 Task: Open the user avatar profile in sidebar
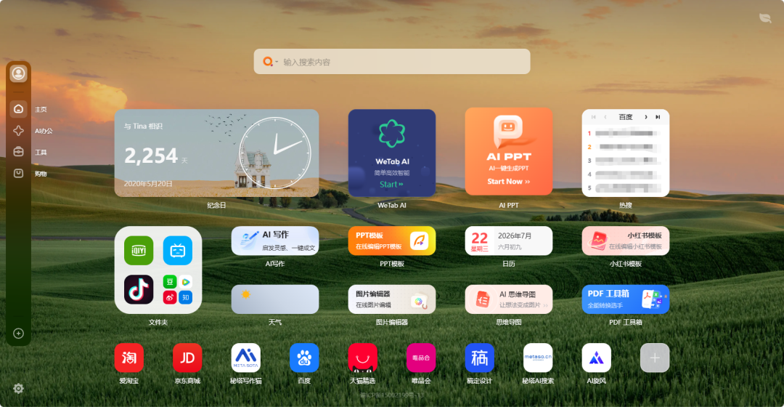(x=18, y=73)
